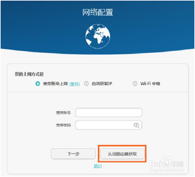The height and width of the screenshot is (177, 195).
Task: Choose the 自动获取IP radio button
Action: point(86,84)
